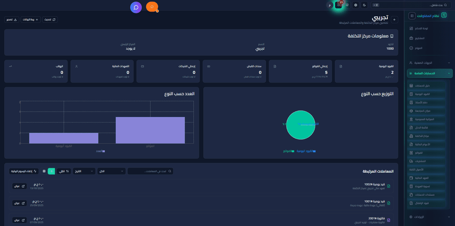This screenshot has height=226, width=455.
Task: Click العدد legend under bar chart
Action: pos(100,151)
